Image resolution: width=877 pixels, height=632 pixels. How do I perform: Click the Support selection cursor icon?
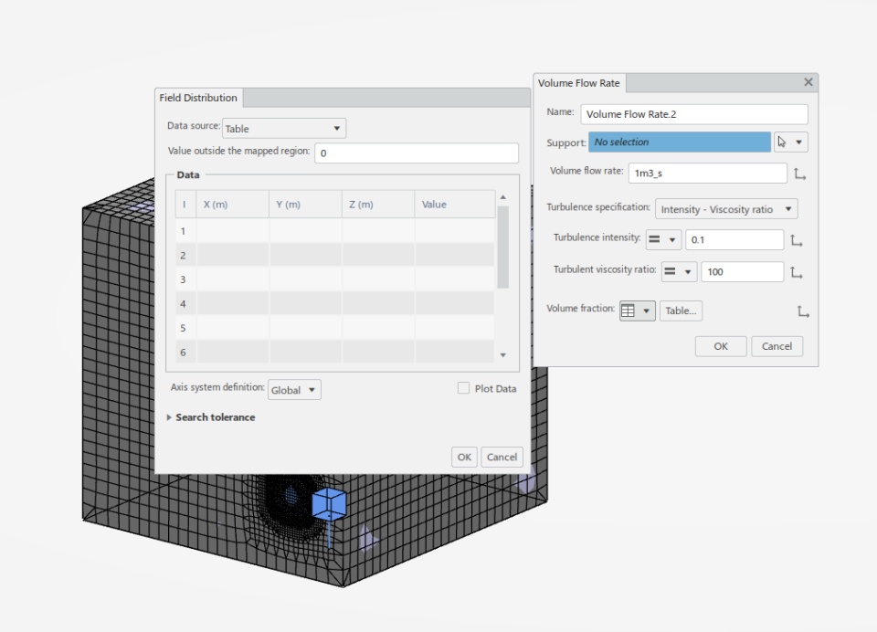(782, 142)
